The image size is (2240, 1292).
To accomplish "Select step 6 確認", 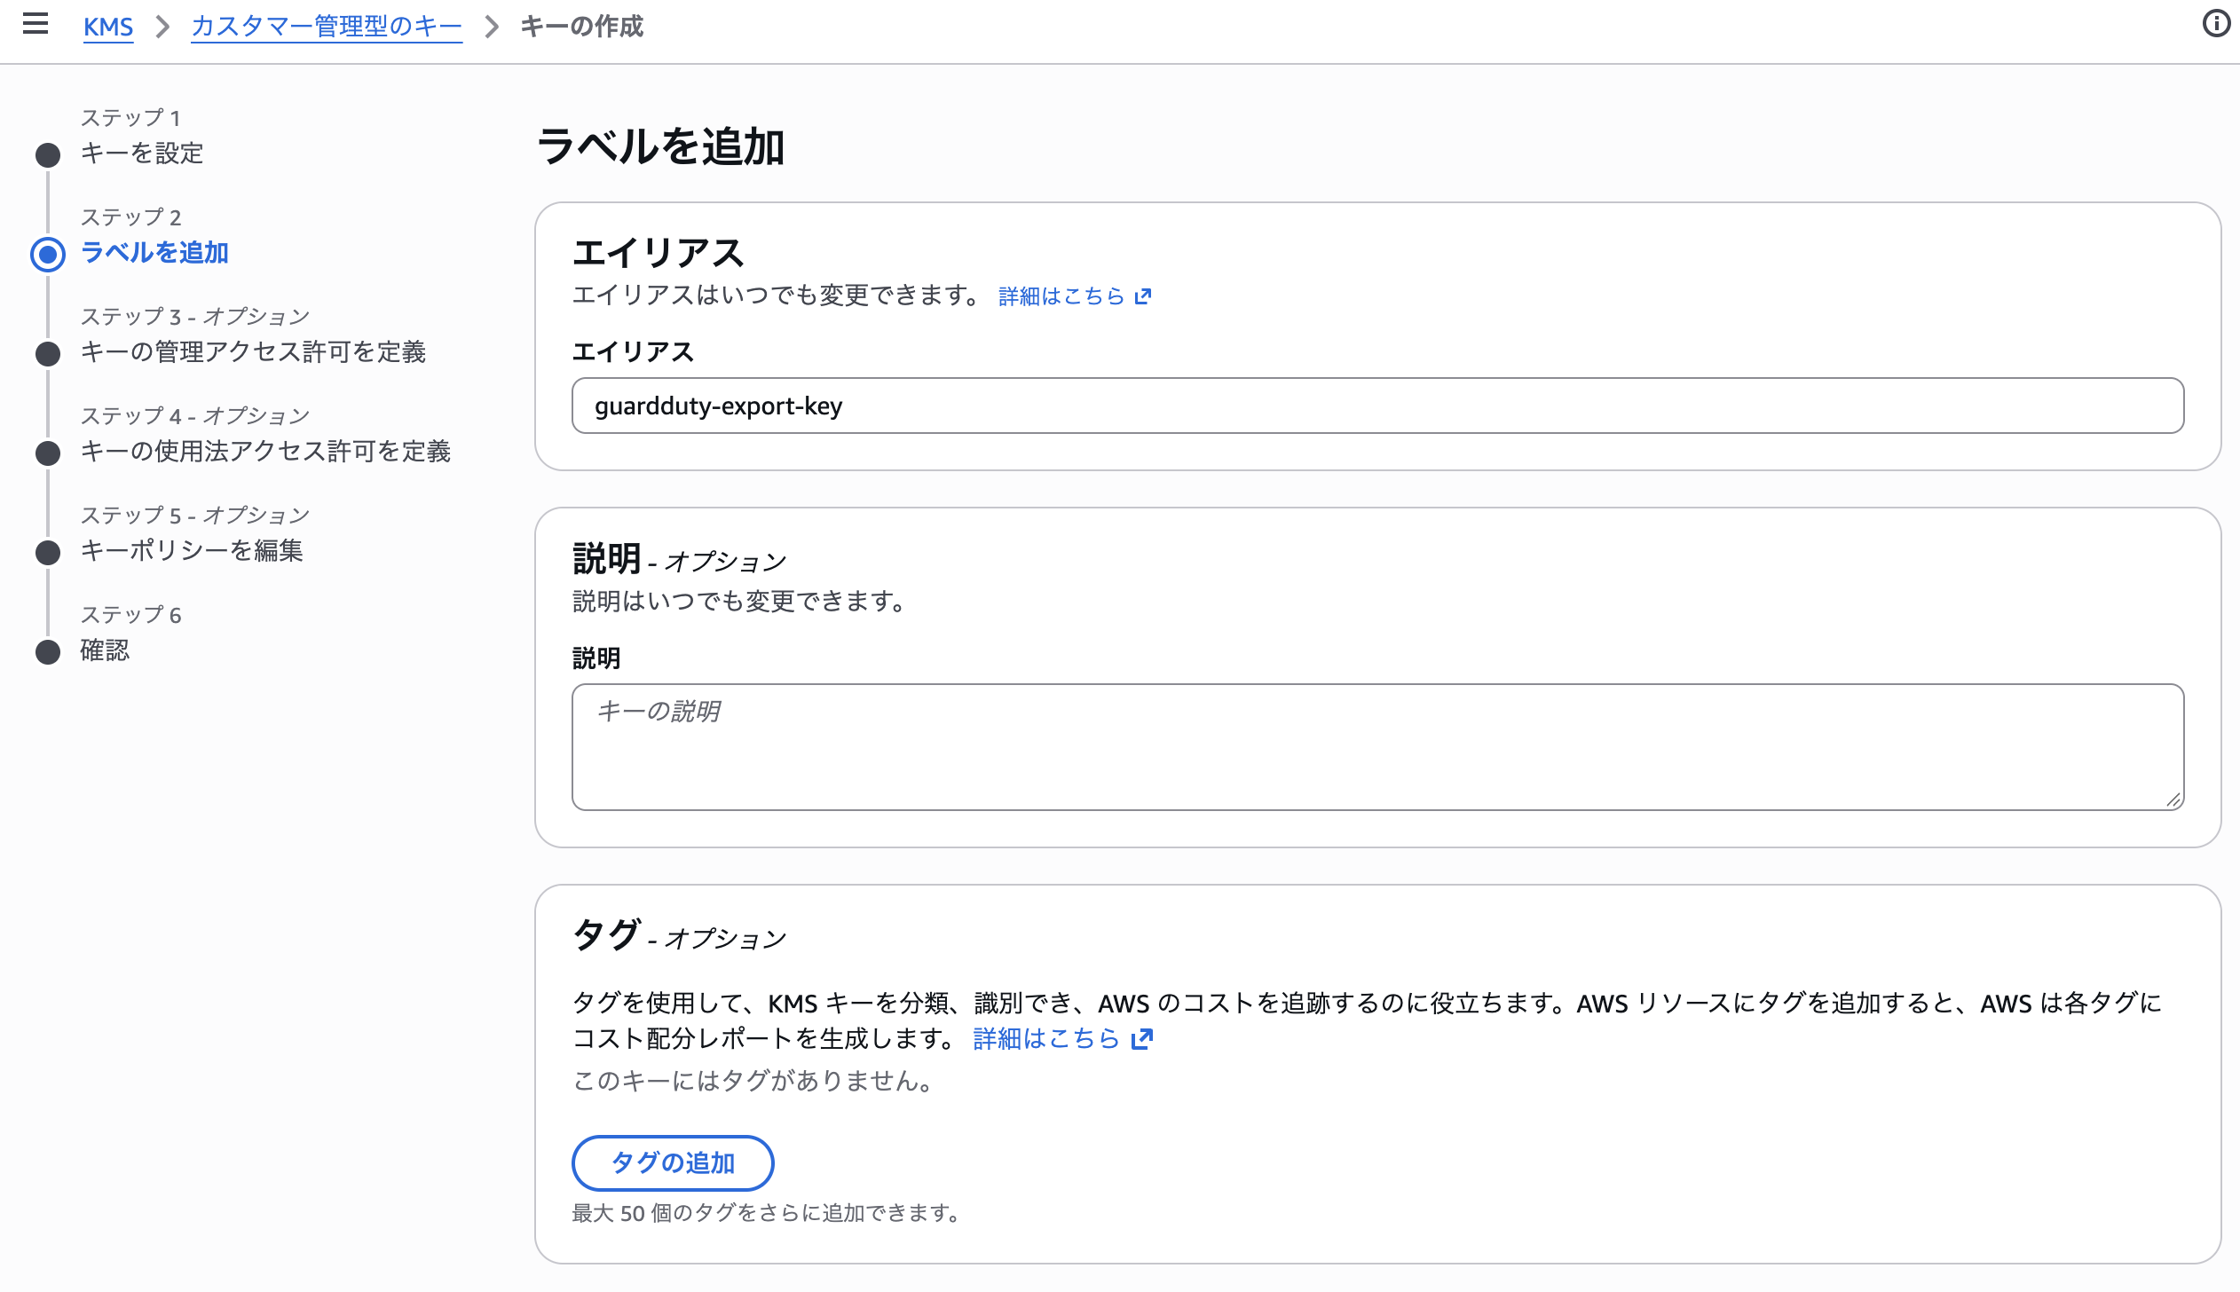I will click(x=105, y=650).
